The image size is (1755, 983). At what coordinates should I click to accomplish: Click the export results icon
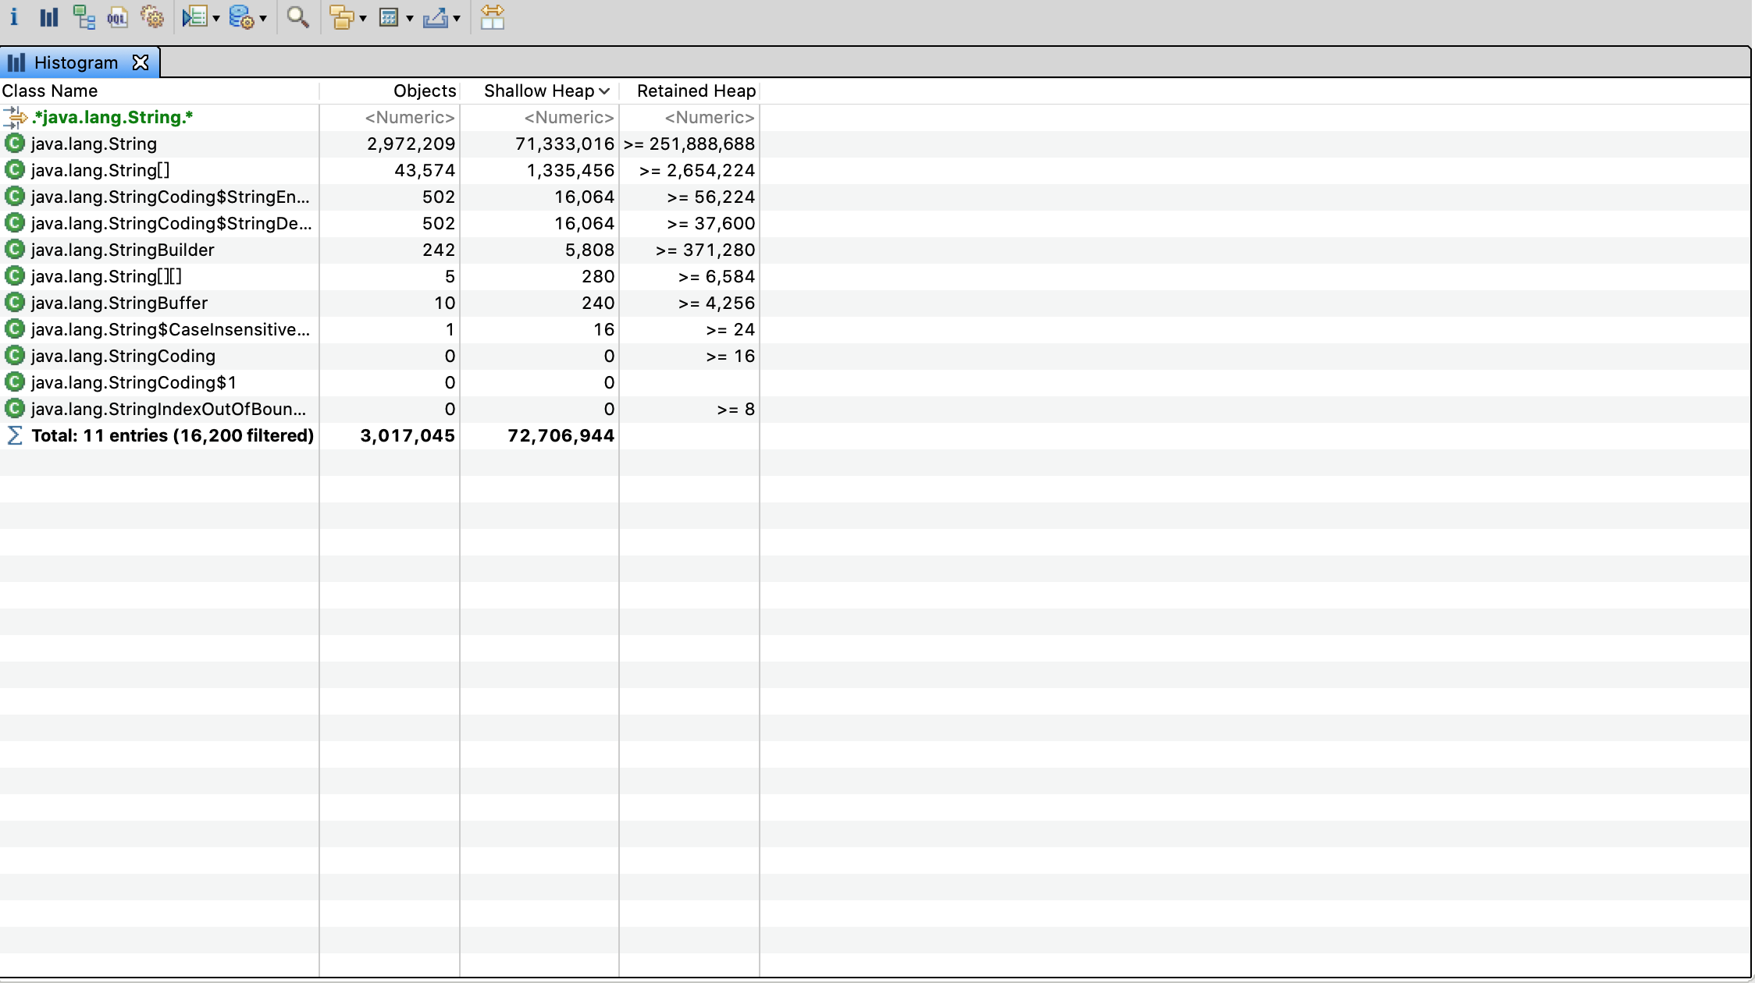coord(436,17)
